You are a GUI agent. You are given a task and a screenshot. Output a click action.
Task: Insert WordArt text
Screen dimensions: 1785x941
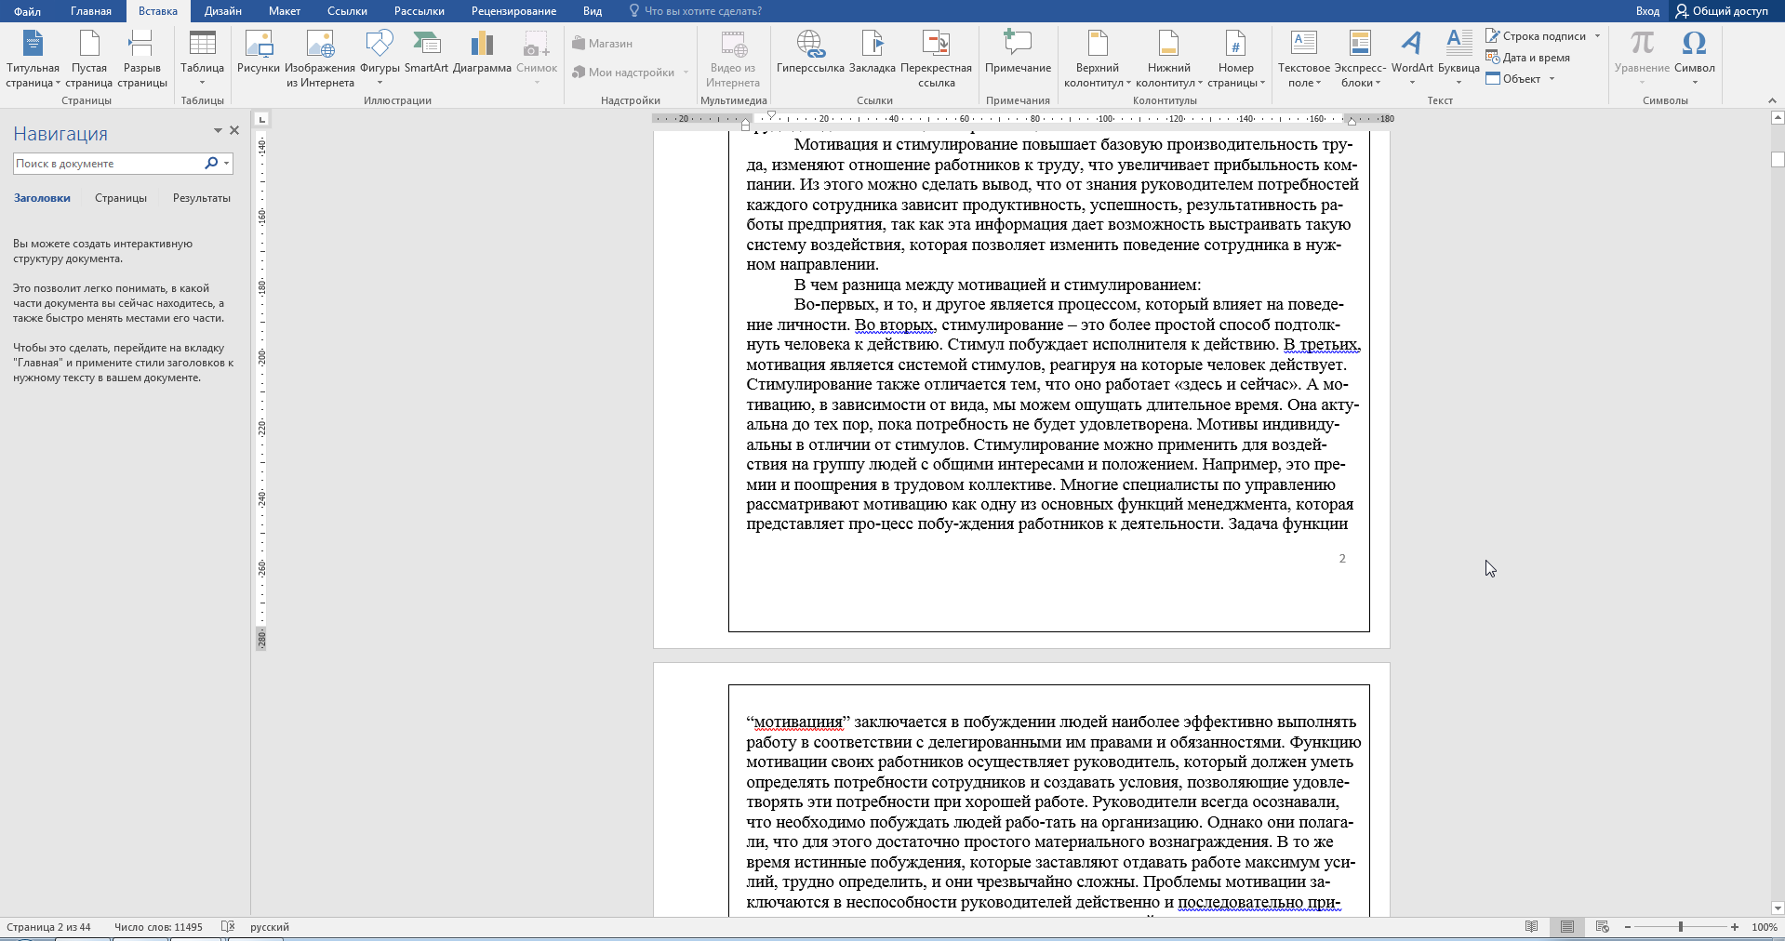[1412, 59]
